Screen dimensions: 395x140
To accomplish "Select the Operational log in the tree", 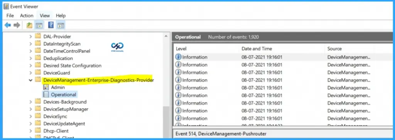I will pos(64,94).
